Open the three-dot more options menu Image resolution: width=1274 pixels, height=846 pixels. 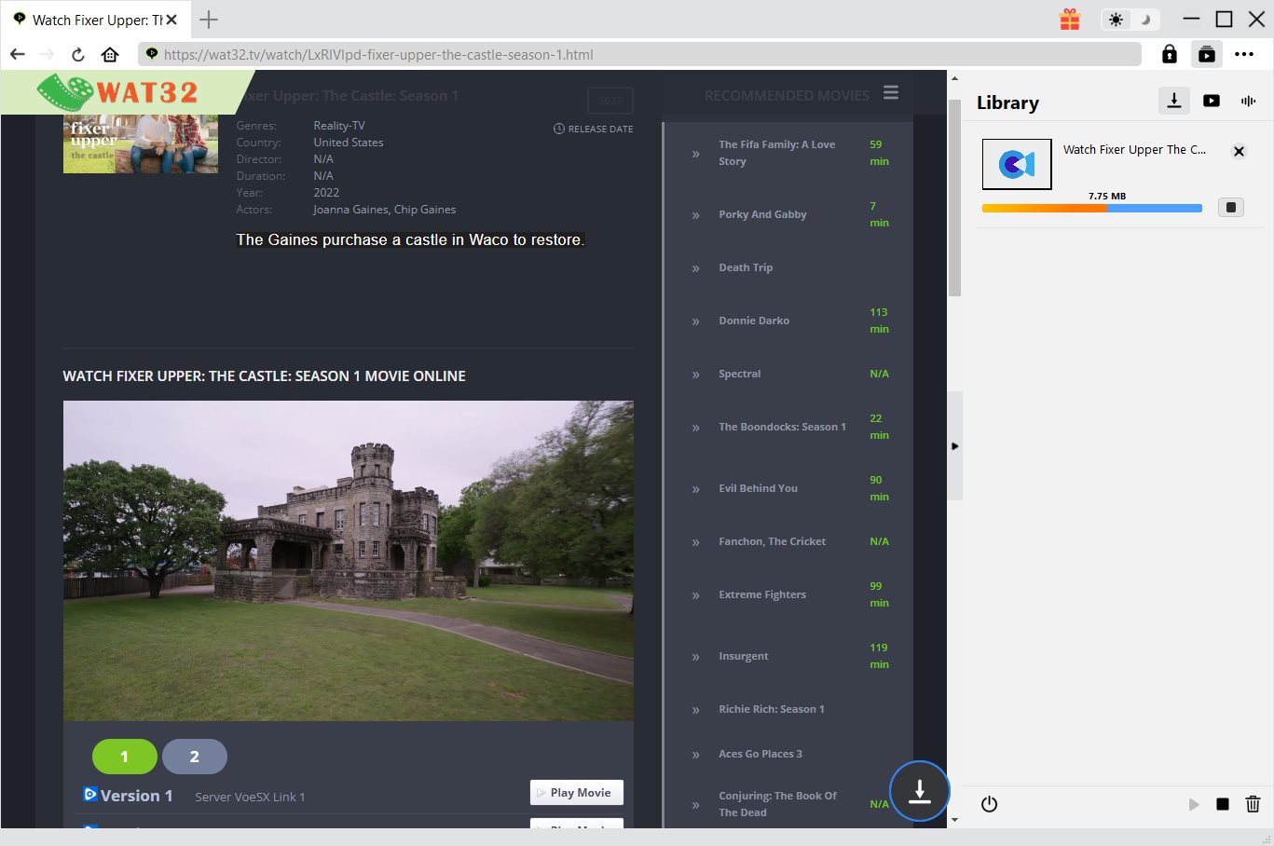(1244, 55)
